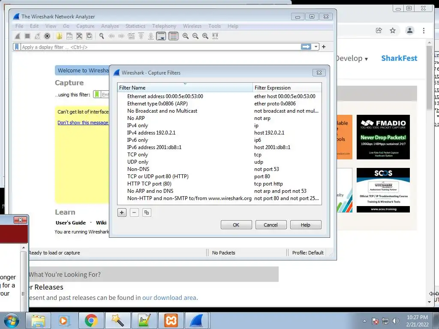
Task: Select the 'TCP only' filter row
Action: point(219,154)
